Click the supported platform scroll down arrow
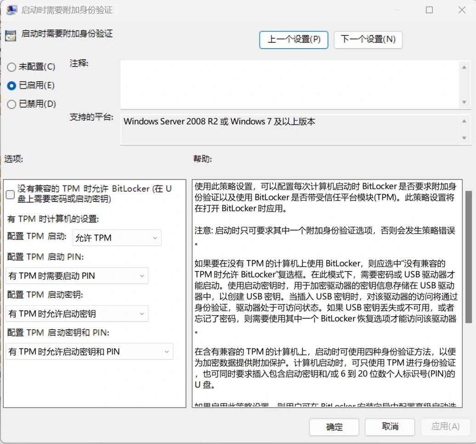The height and width of the screenshot is (444, 476). click(464, 138)
